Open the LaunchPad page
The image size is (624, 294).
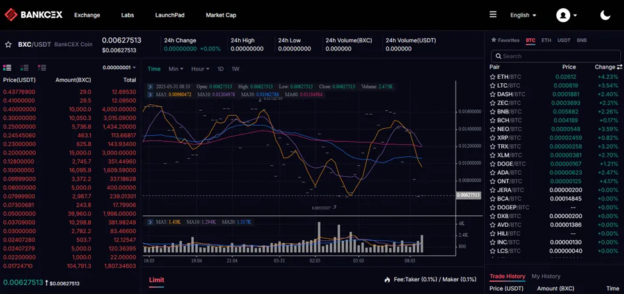pos(170,15)
